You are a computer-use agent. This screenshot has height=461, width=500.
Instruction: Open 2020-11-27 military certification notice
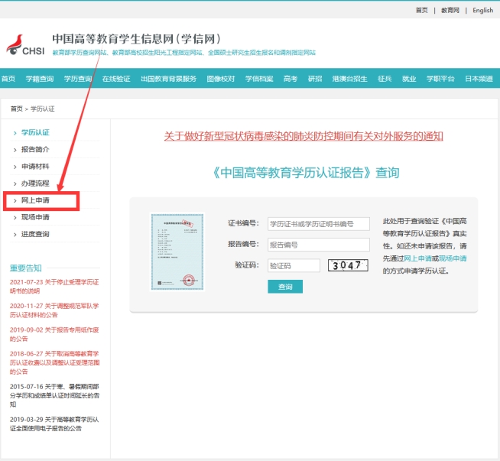54,310
